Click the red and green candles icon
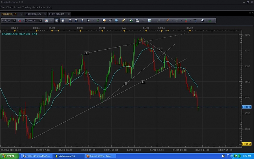 point(186,20)
